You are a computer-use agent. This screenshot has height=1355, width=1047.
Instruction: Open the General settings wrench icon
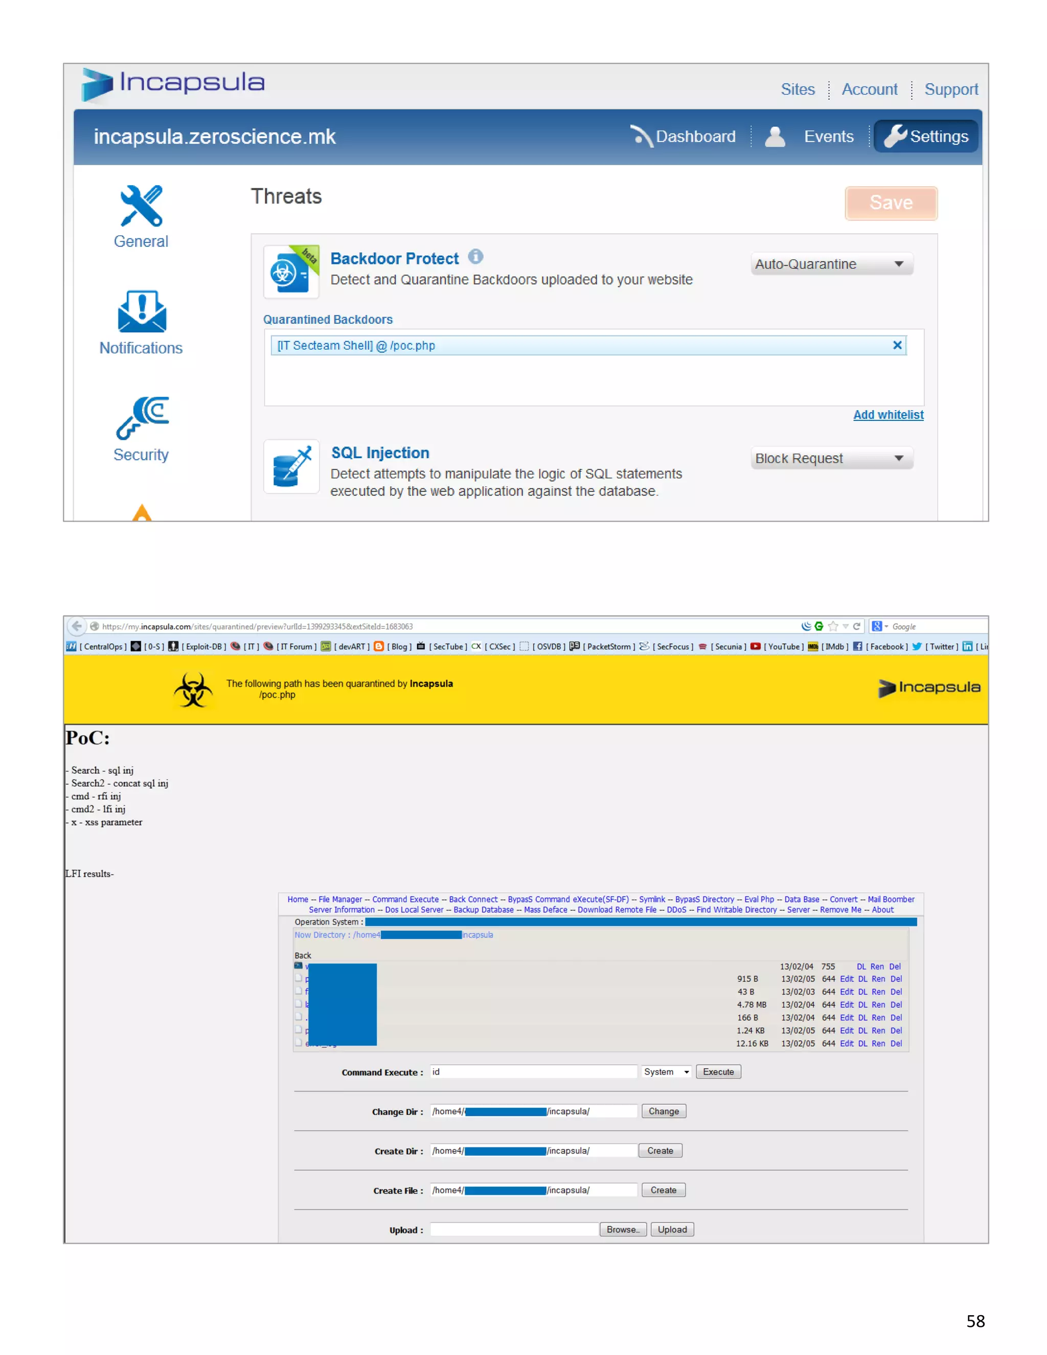(141, 206)
